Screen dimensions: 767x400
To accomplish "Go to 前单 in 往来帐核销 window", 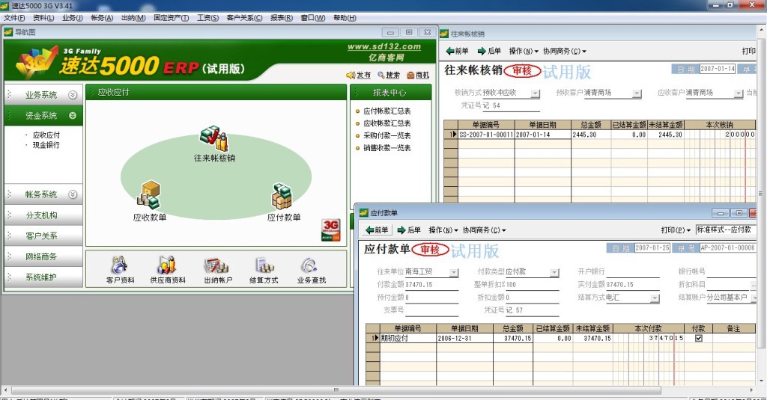I will (457, 51).
